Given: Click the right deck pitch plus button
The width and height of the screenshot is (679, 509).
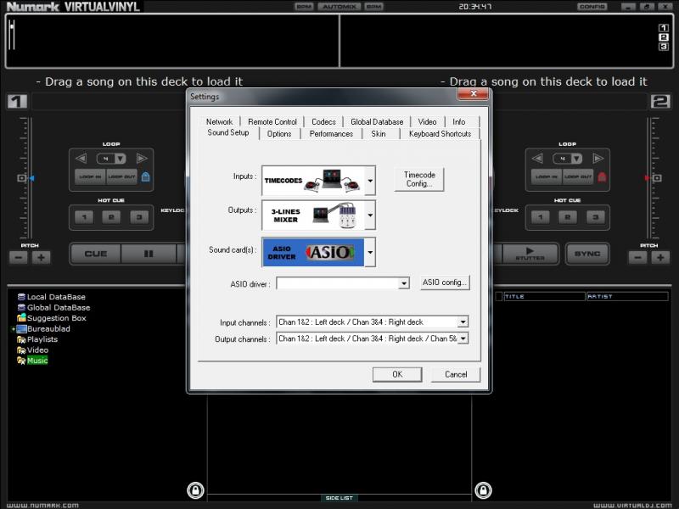Looking at the screenshot, I should coord(660,258).
